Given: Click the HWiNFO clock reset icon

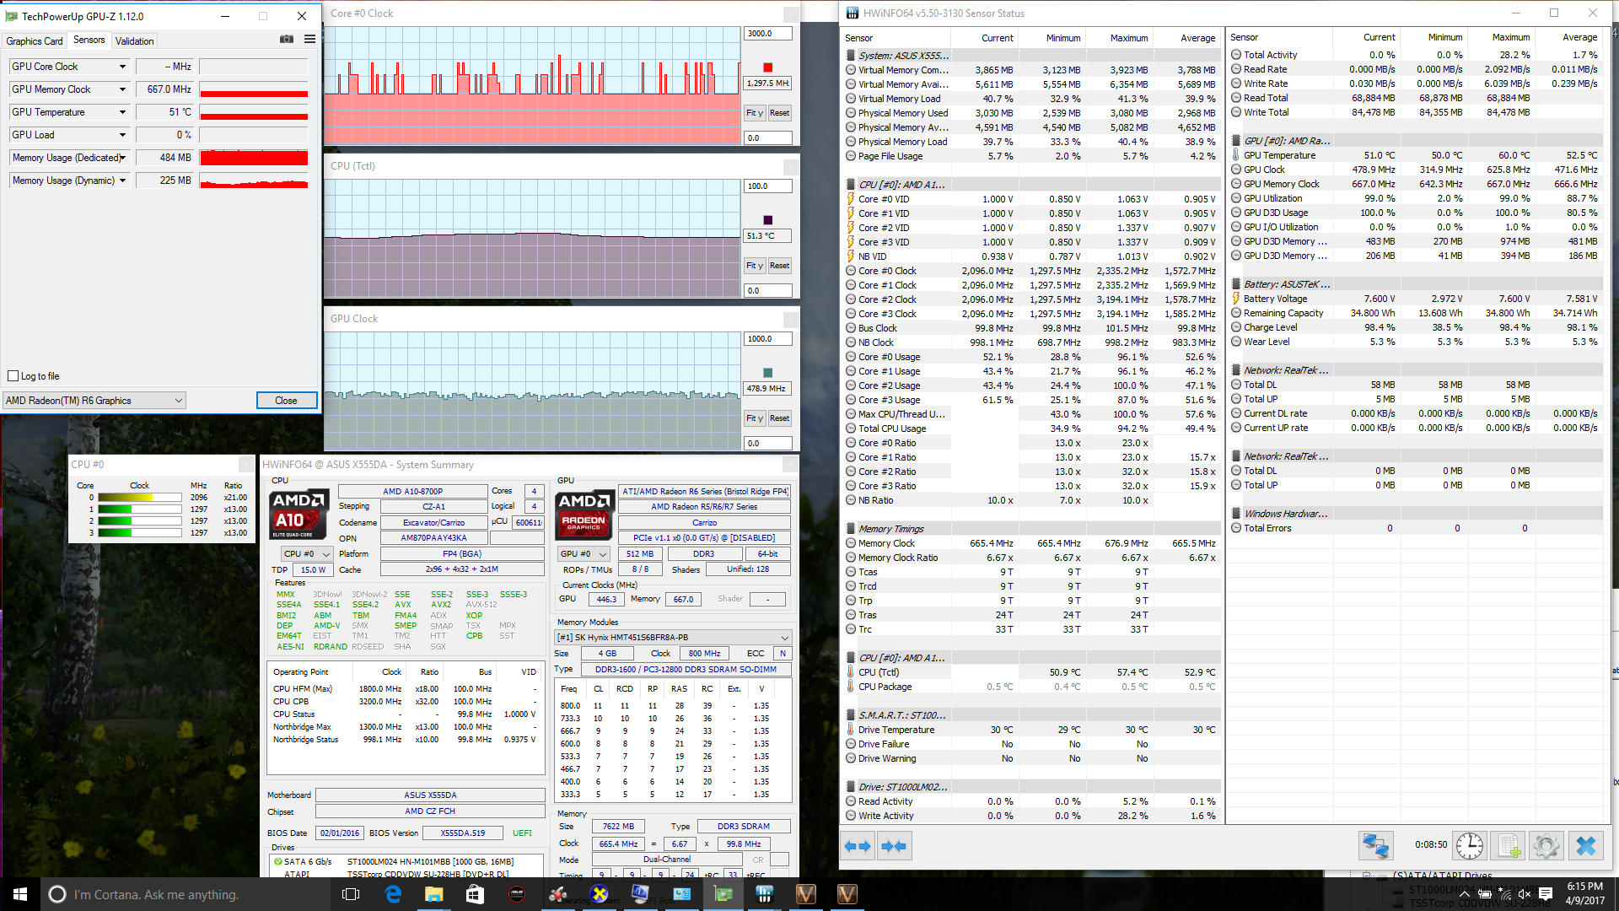Looking at the screenshot, I should [x=1470, y=845].
